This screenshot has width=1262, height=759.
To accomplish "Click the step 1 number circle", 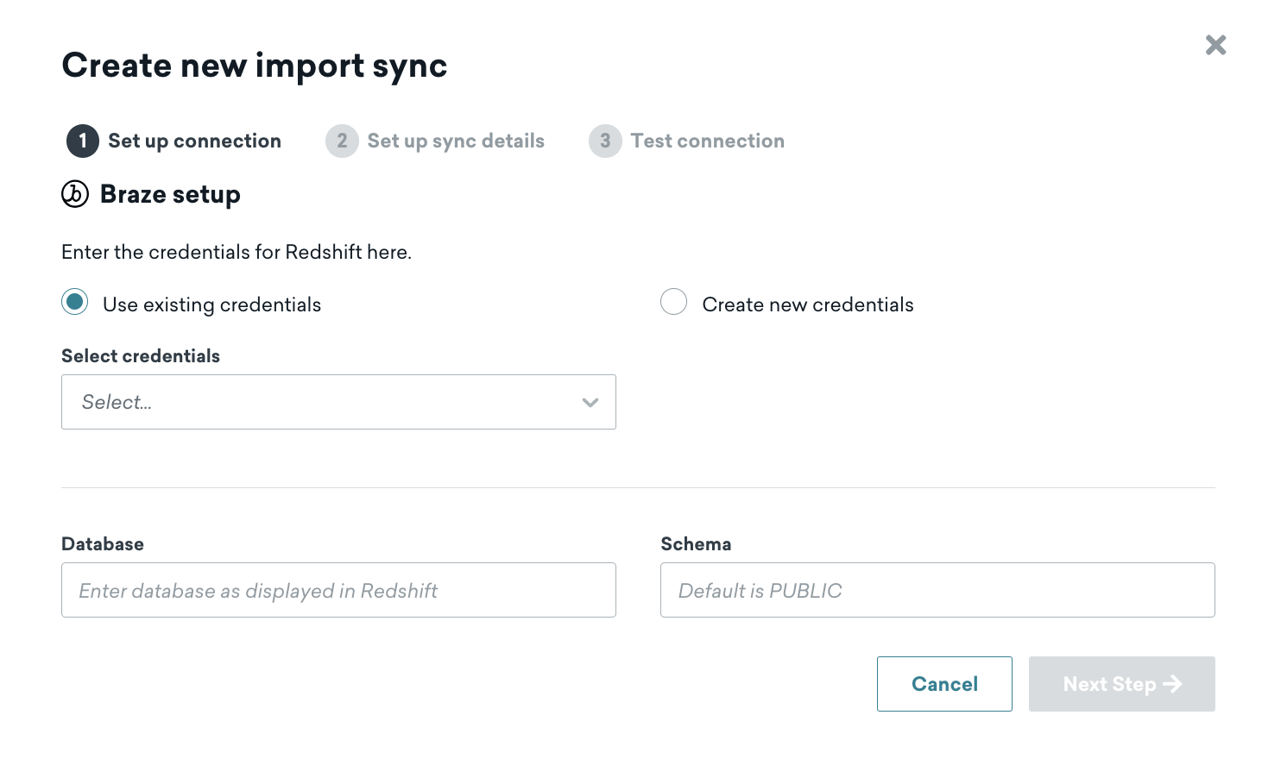I will 83,141.
